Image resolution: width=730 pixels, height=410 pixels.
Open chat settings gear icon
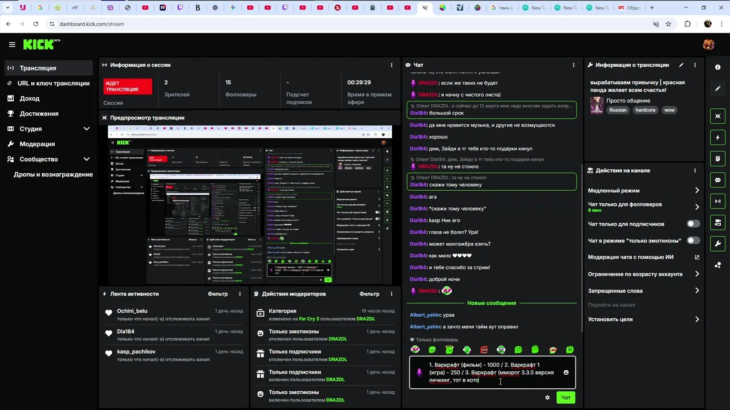point(547,397)
